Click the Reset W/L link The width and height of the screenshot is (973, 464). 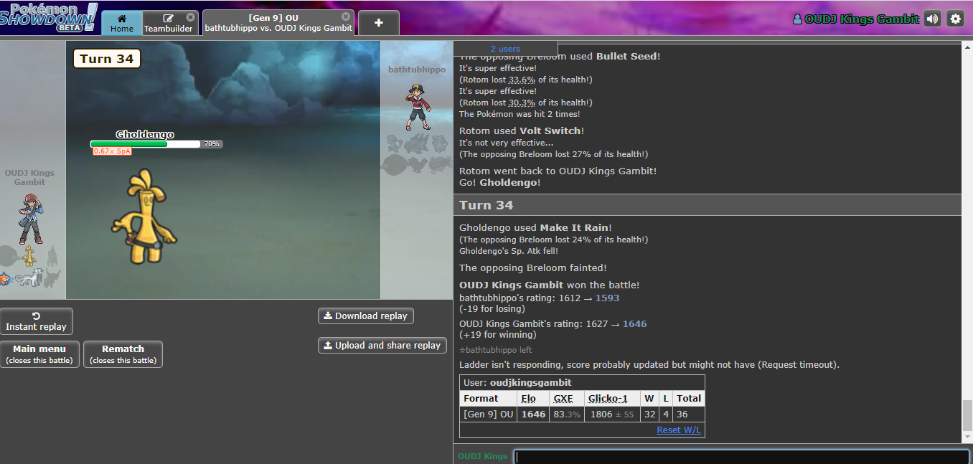[x=679, y=430]
